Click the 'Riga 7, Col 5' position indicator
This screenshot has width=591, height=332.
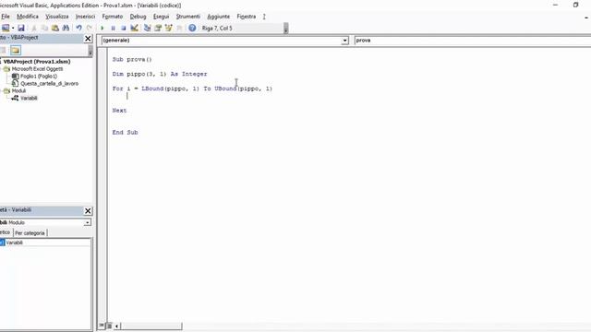(217, 29)
